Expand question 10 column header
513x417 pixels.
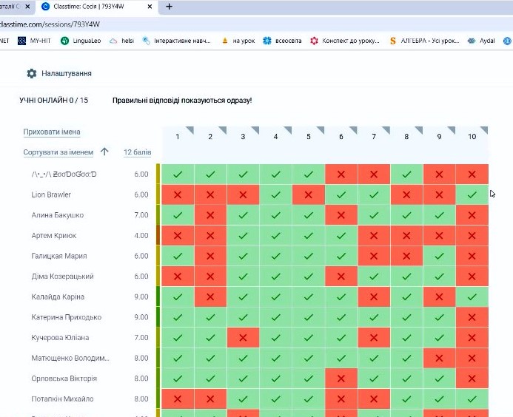472,137
